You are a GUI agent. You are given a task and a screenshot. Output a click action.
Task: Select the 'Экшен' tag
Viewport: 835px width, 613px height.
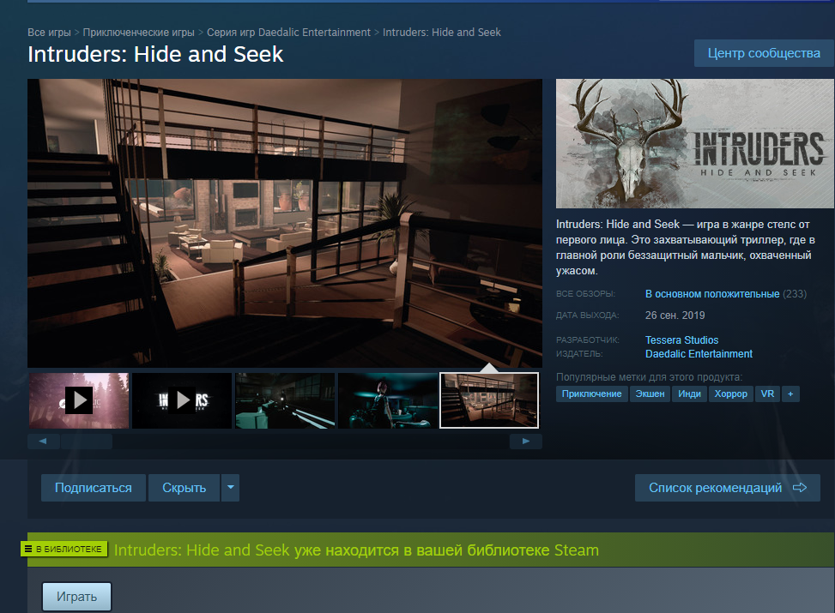(x=650, y=394)
